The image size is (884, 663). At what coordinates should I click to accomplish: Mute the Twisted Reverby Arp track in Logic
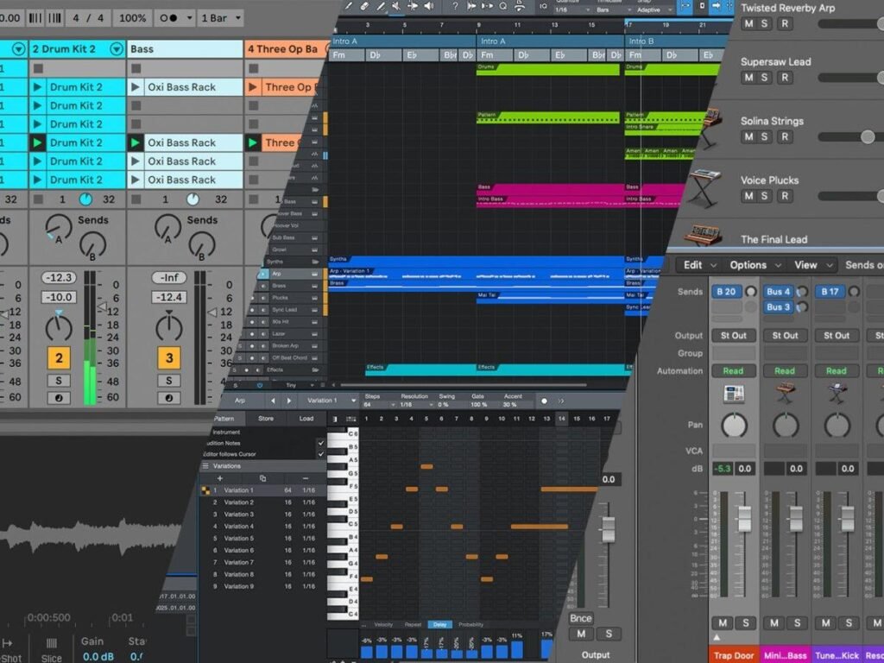748,23
